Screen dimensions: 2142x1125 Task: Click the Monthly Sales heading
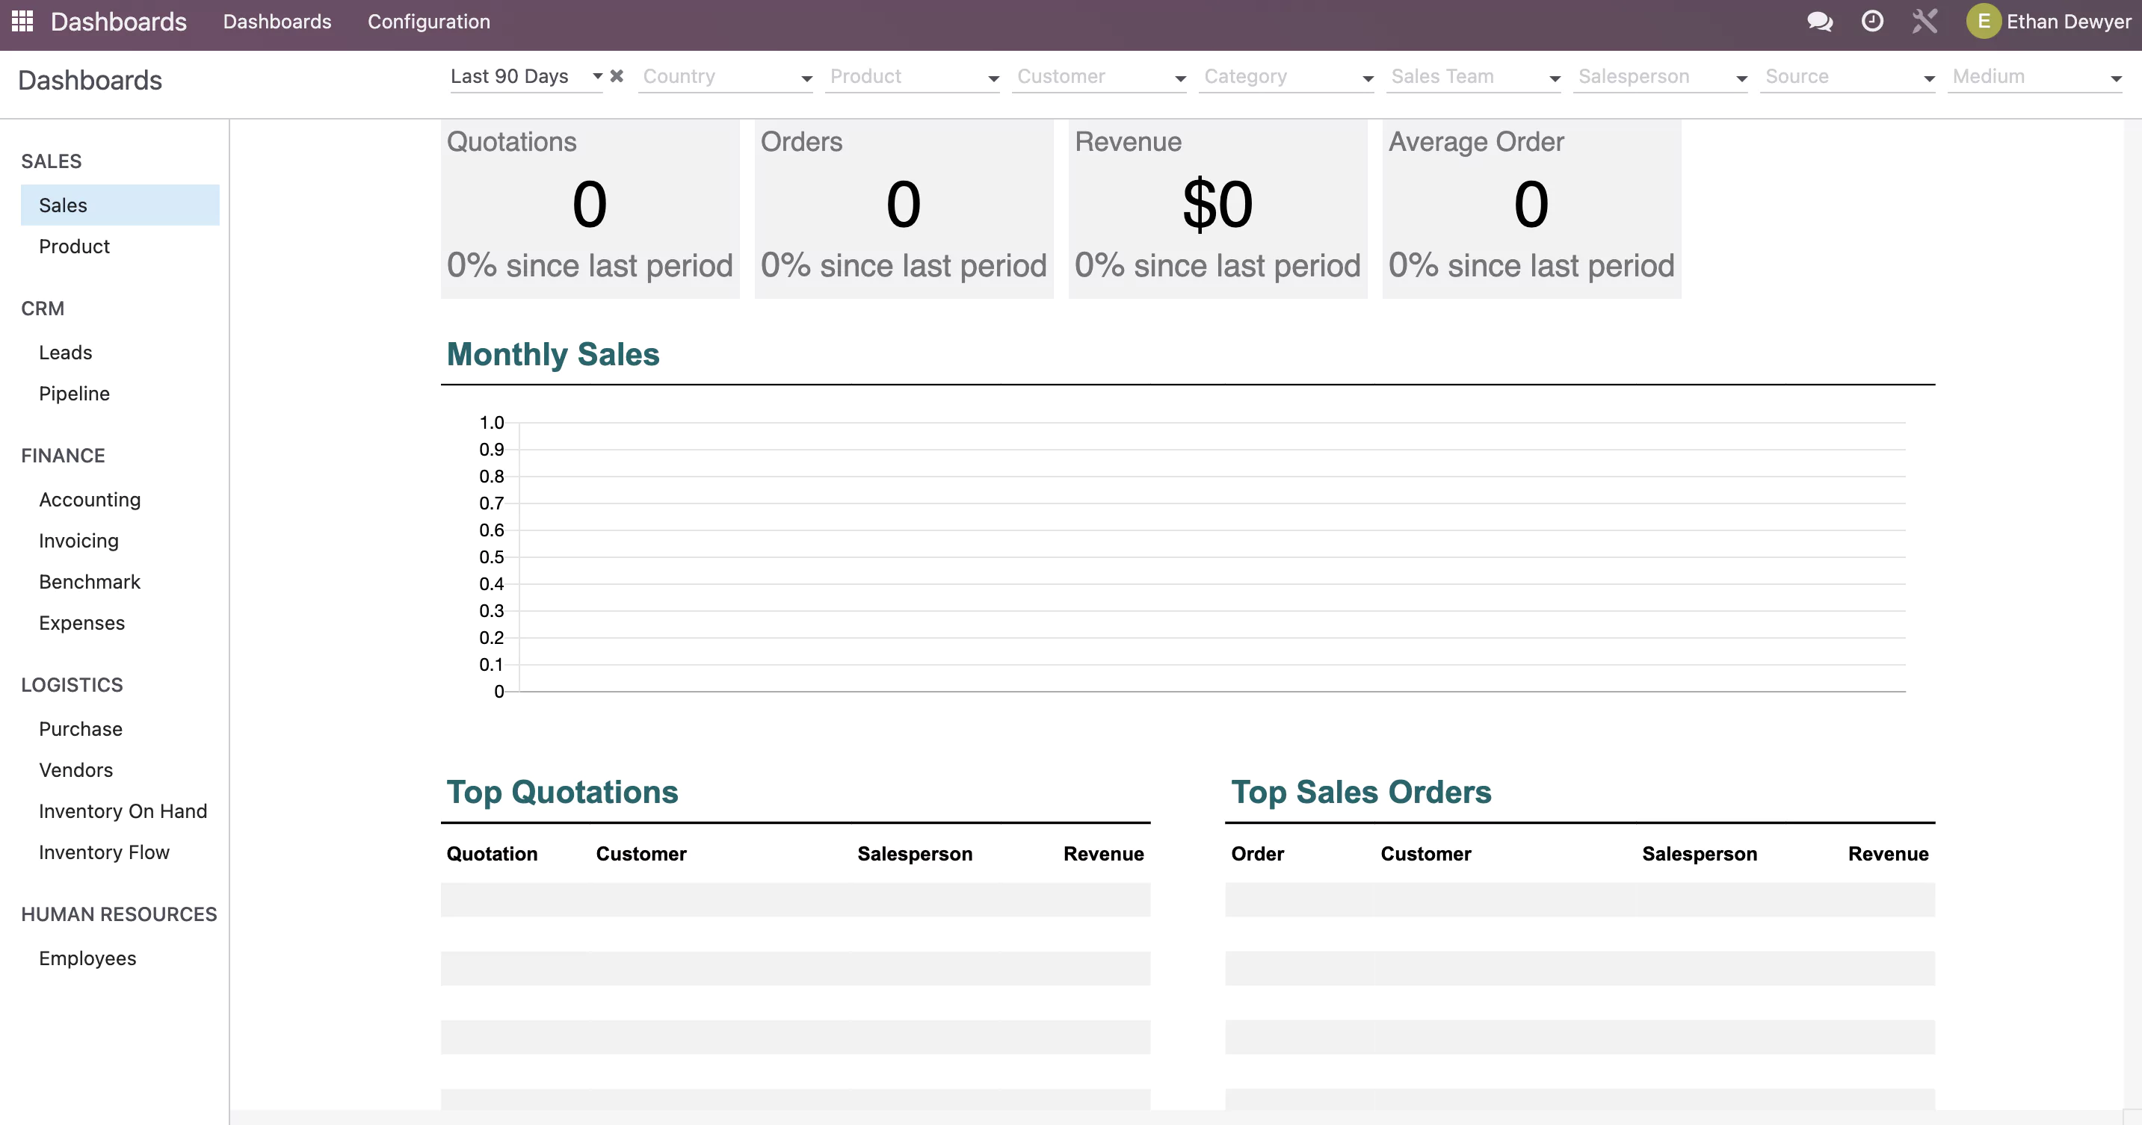[553, 354]
